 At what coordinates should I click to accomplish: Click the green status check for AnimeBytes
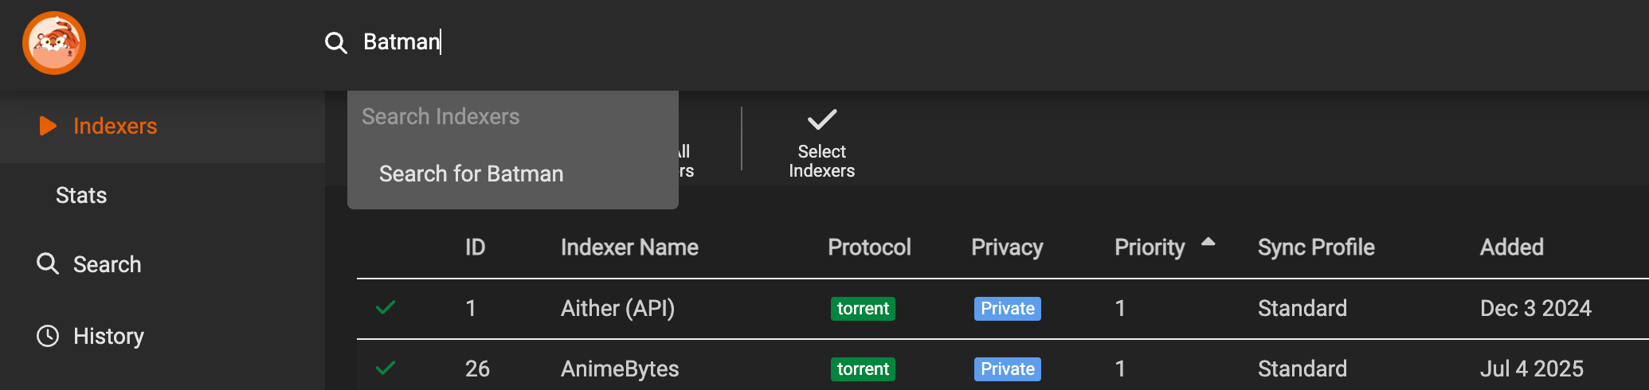[386, 369]
